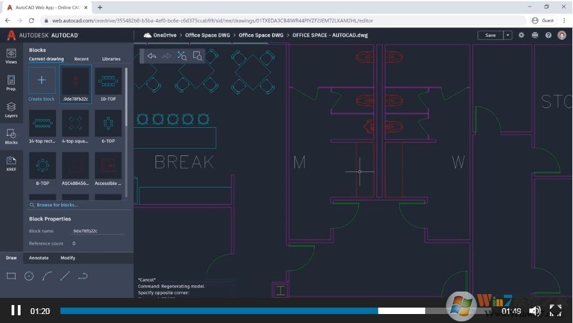Expand the Save dropdown arrow
Screen dimensions: 573x323
[508, 35]
